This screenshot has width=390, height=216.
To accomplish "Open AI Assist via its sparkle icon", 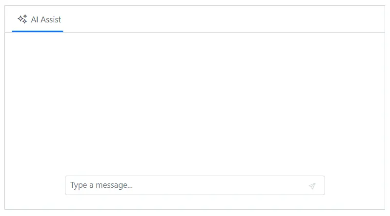I will [22, 19].
